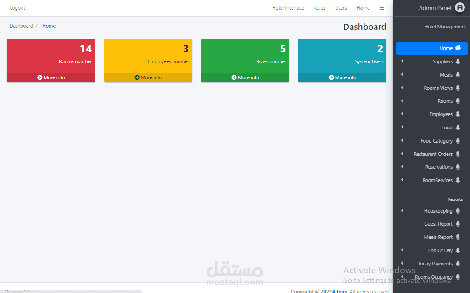Expand the Rooms menu chevron
470x293 pixels.
point(402,101)
